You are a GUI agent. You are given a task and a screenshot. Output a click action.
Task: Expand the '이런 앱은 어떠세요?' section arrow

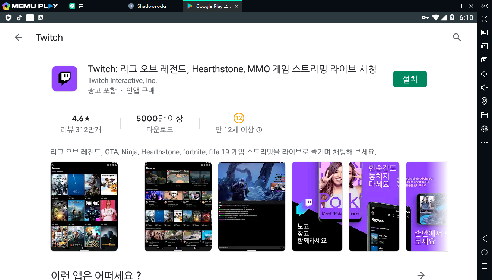tap(421, 275)
